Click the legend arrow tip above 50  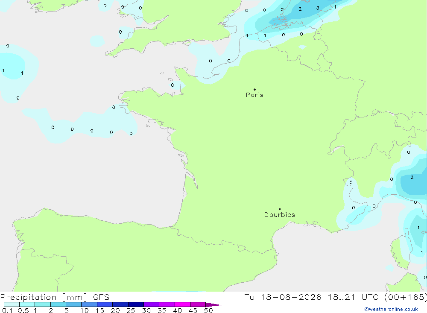[214, 304]
